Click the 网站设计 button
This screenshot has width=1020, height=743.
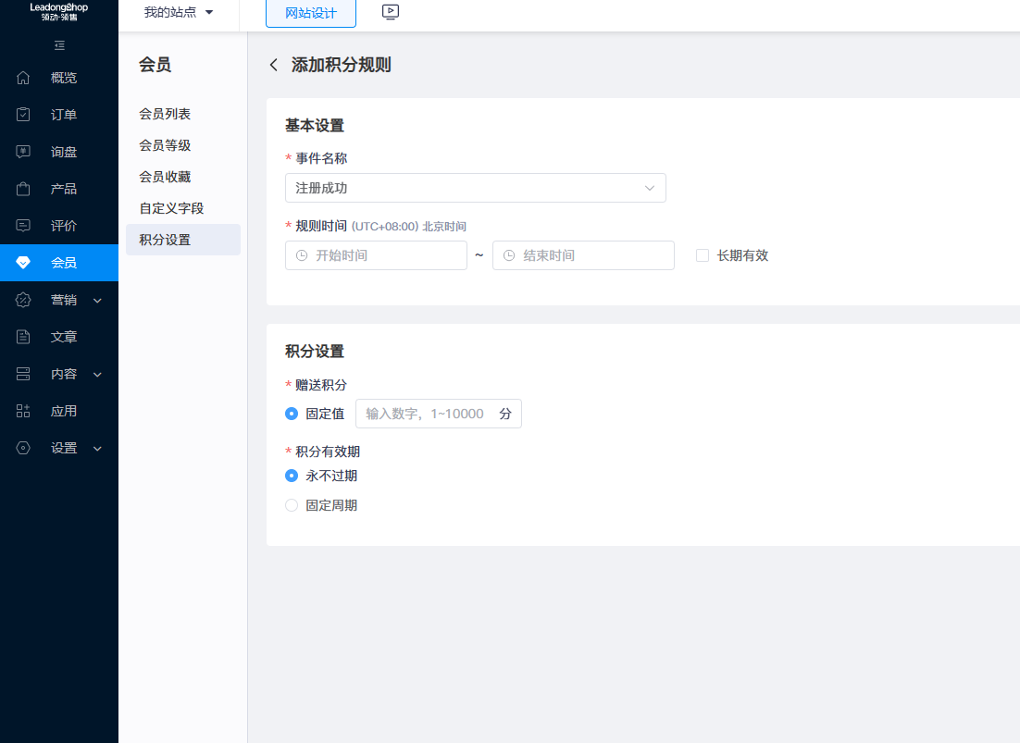pos(310,14)
